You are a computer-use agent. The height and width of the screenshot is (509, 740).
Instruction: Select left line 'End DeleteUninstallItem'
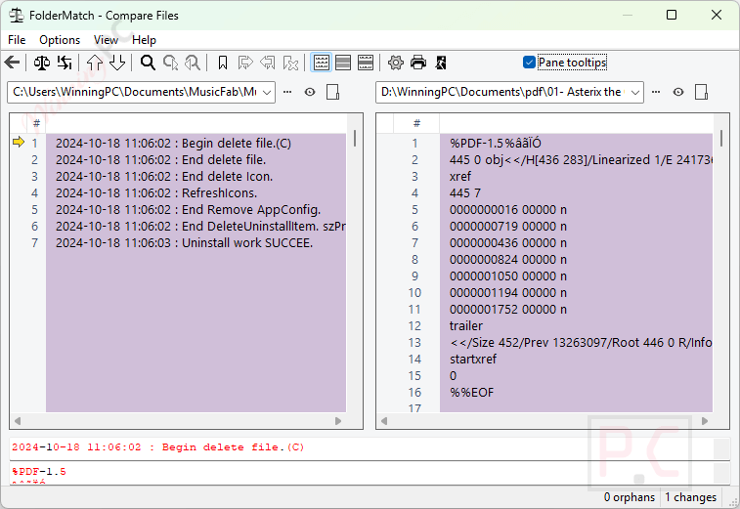(x=196, y=227)
